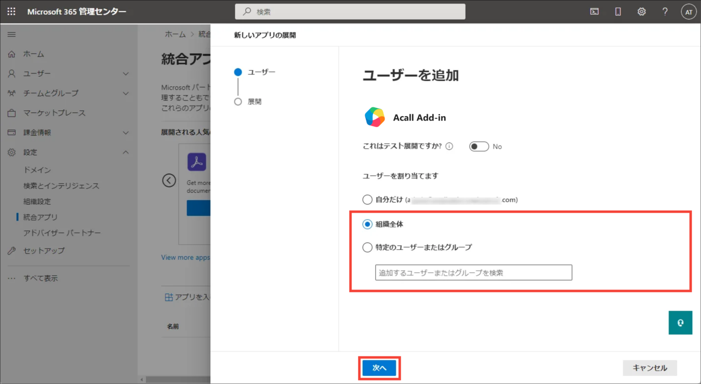701x384 pixels.
Task: Open help question mark icon
Action: pyautogui.click(x=665, y=12)
